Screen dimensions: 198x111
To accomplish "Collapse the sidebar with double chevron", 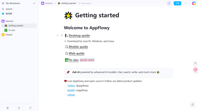I will [34, 3].
